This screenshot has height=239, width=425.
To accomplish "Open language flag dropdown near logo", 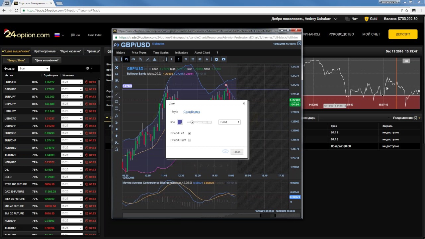I will tap(59, 35).
